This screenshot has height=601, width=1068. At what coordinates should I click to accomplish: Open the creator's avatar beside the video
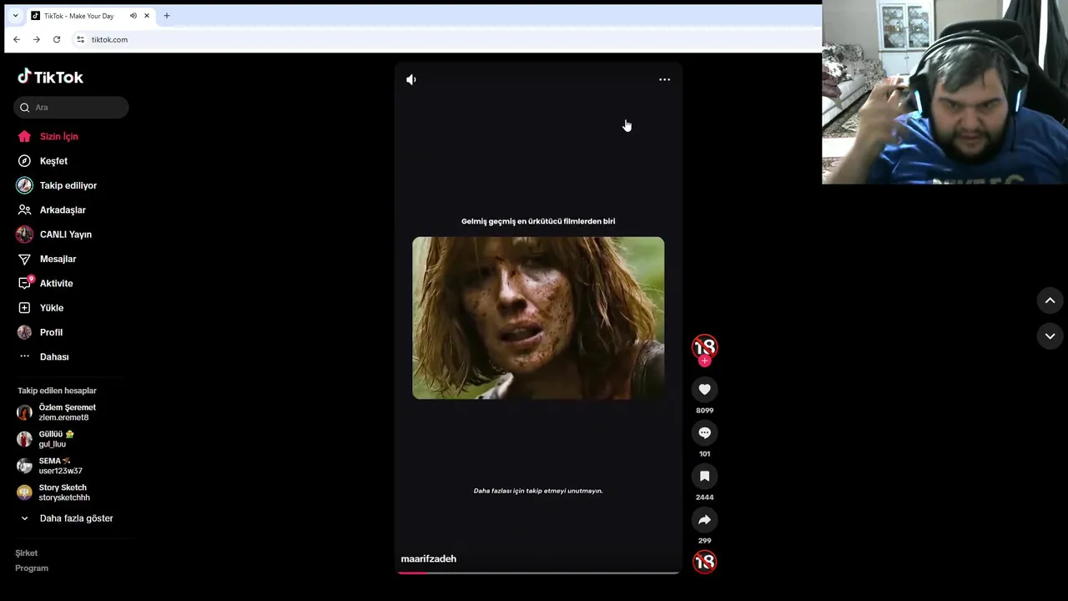coord(704,346)
